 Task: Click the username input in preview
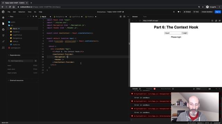[x=173, y=33]
